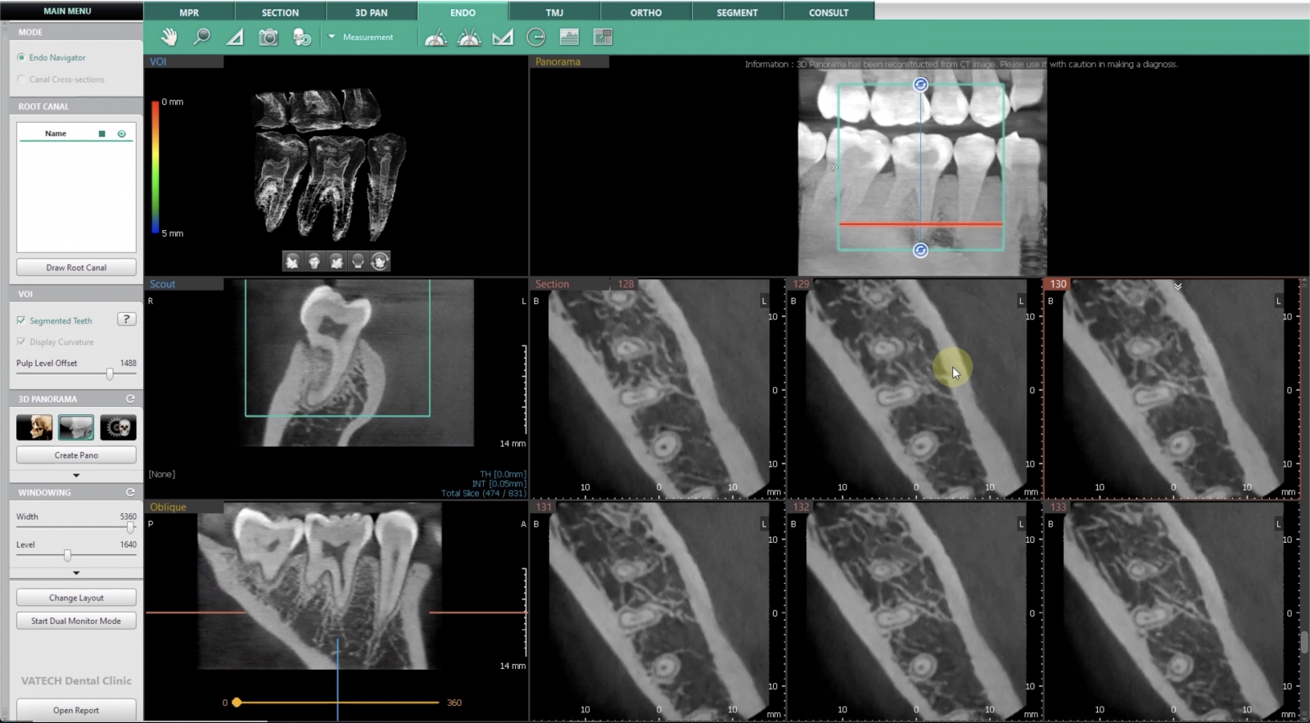This screenshot has width=1310, height=723.
Task: Click the Create Pano button
Action: pos(76,455)
